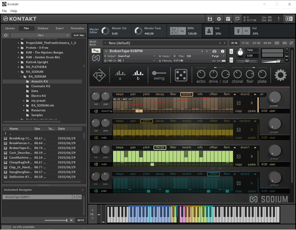Image resolution: width=296 pixels, height=230 pixels.
Task: Open the Help menu
Action: pyautogui.click(x=14, y=11)
